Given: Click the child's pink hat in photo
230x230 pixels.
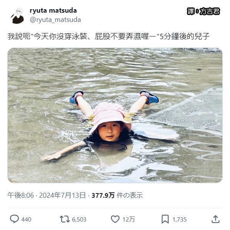Looking at the screenshot, I should tap(110, 116).
